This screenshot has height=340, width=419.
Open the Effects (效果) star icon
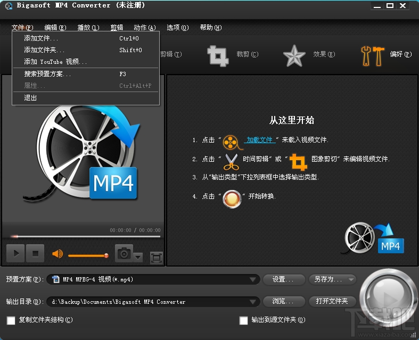point(294,55)
